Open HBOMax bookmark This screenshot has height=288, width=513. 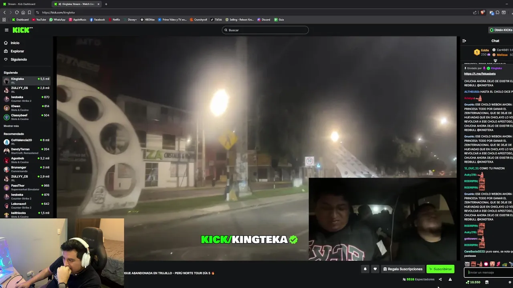pos(147,20)
